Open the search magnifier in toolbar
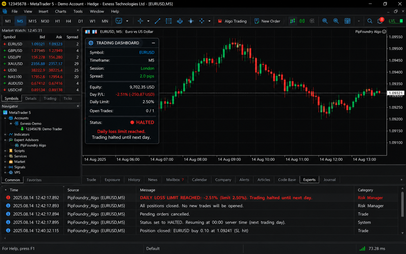 coord(370,21)
